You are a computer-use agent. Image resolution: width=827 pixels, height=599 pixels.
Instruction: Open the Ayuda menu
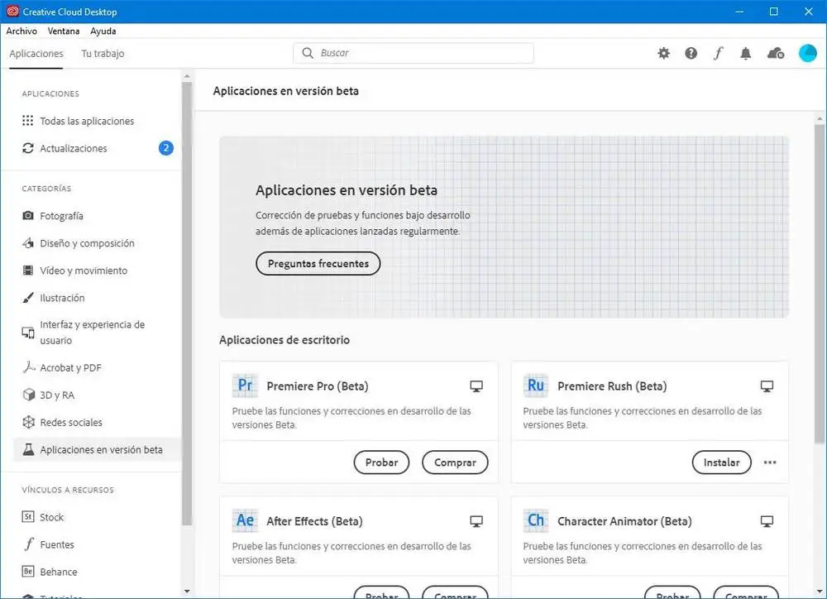coord(103,31)
